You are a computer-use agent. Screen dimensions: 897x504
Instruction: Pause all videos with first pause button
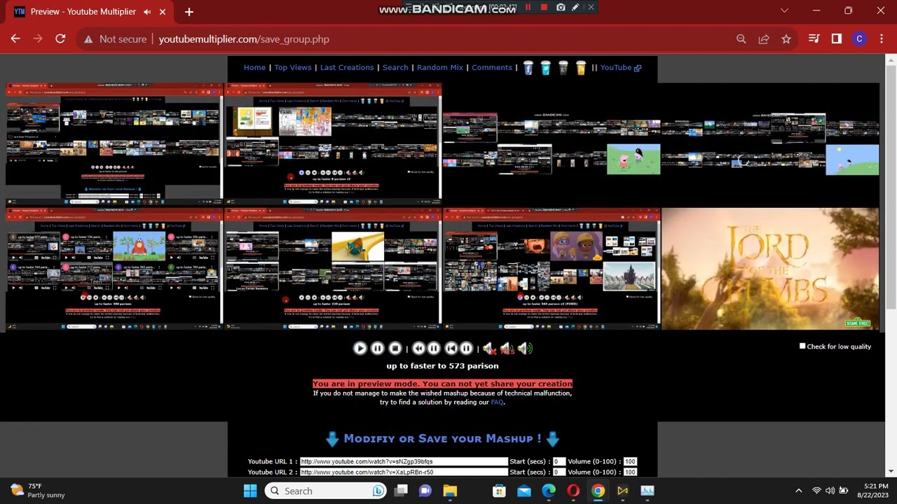click(377, 348)
